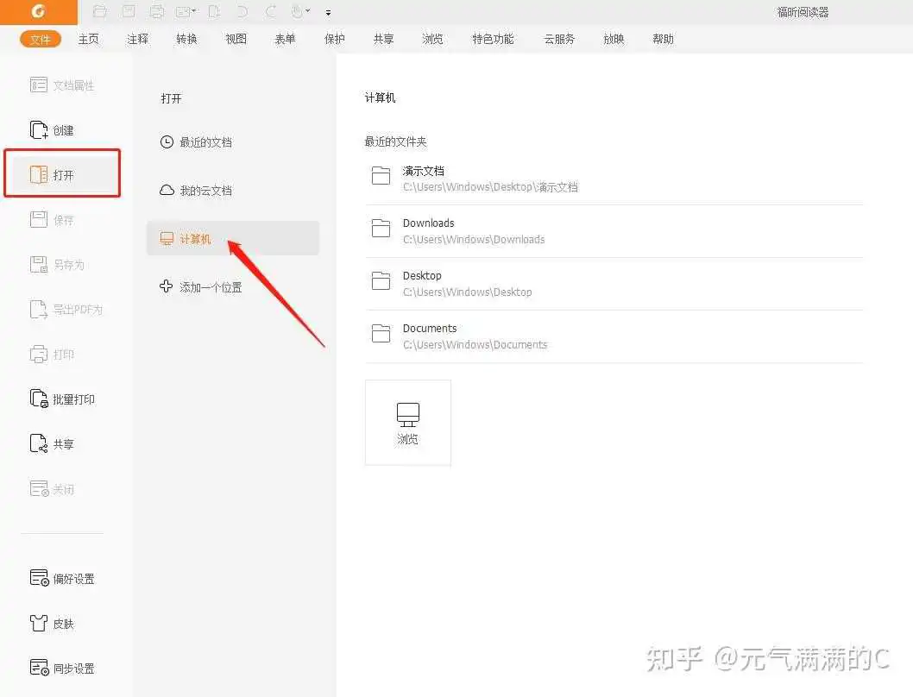Image resolution: width=913 pixels, height=697 pixels.
Task: Select 我的云文档 label in open list
Action: tap(205, 191)
